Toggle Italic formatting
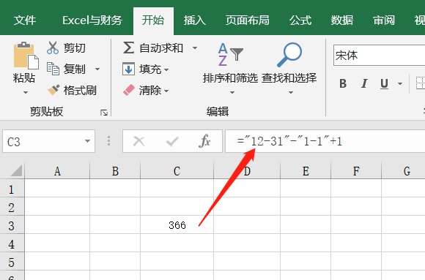 (364, 83)
